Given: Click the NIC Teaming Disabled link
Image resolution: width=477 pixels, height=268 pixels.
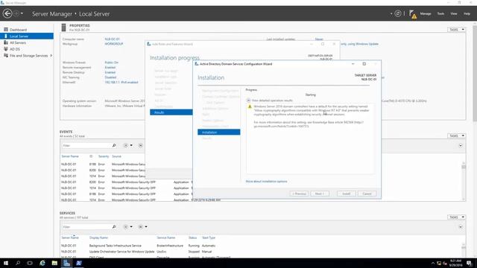Looking at the screenshot, I should tap(110, 77).
